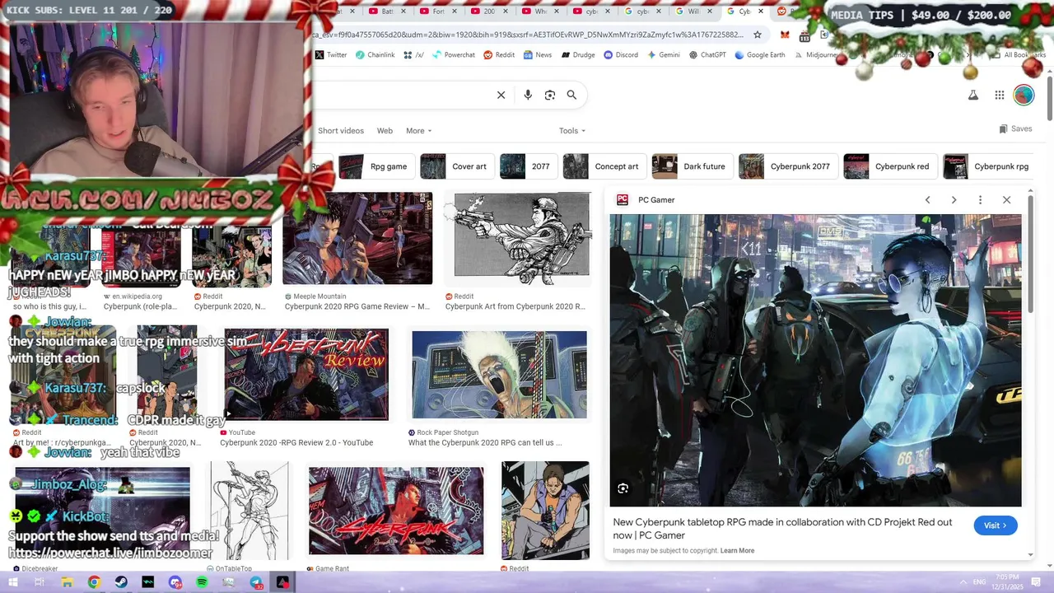The image size is (1054, 593).
Task: Open the Google Earth bookmark
Action: 759,55
